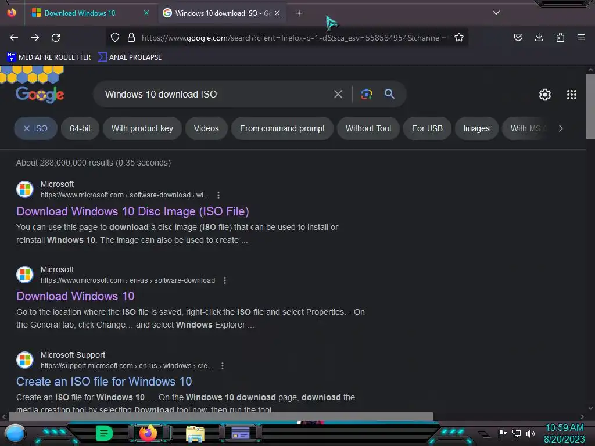Open the Firefox hamburger menu

(581, 37)
